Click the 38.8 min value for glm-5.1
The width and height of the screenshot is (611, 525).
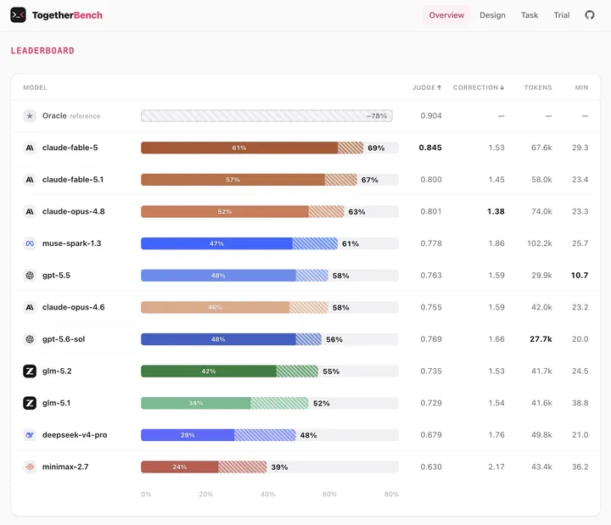580,403
